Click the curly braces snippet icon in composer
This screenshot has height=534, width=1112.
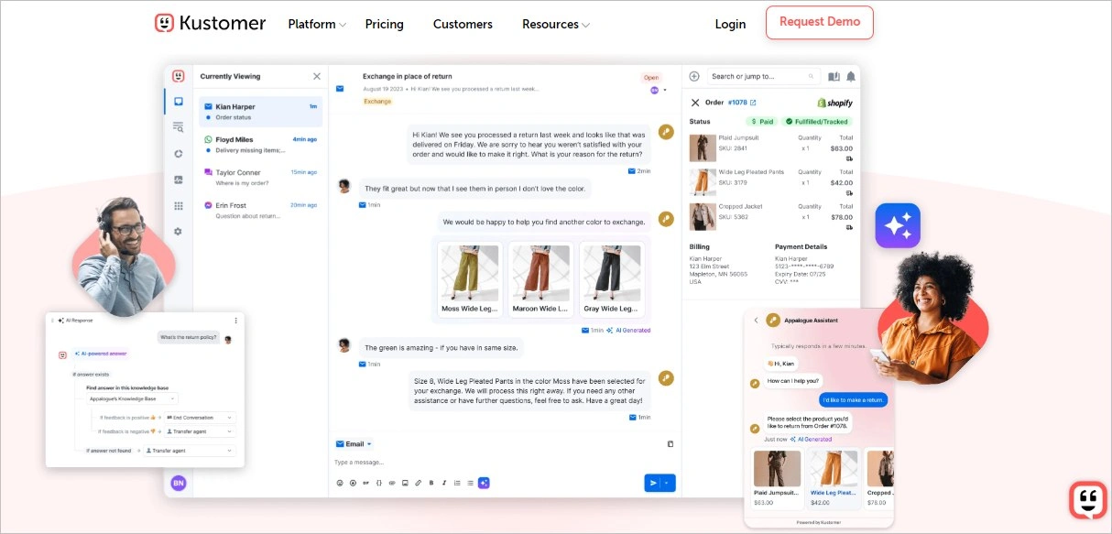(x=379, y=483)
